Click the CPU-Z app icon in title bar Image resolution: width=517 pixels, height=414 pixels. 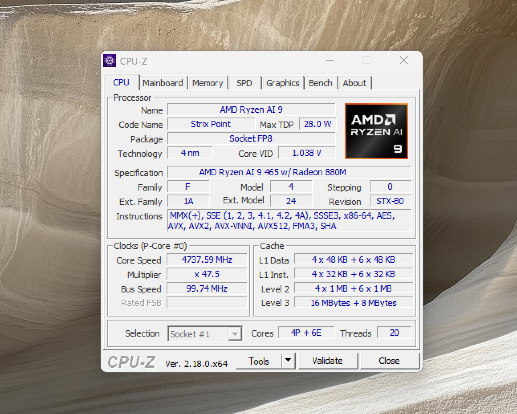point(110,61)
